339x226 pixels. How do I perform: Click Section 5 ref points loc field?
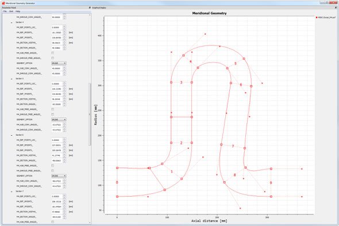pyautogui.click(x=57, y=84)
